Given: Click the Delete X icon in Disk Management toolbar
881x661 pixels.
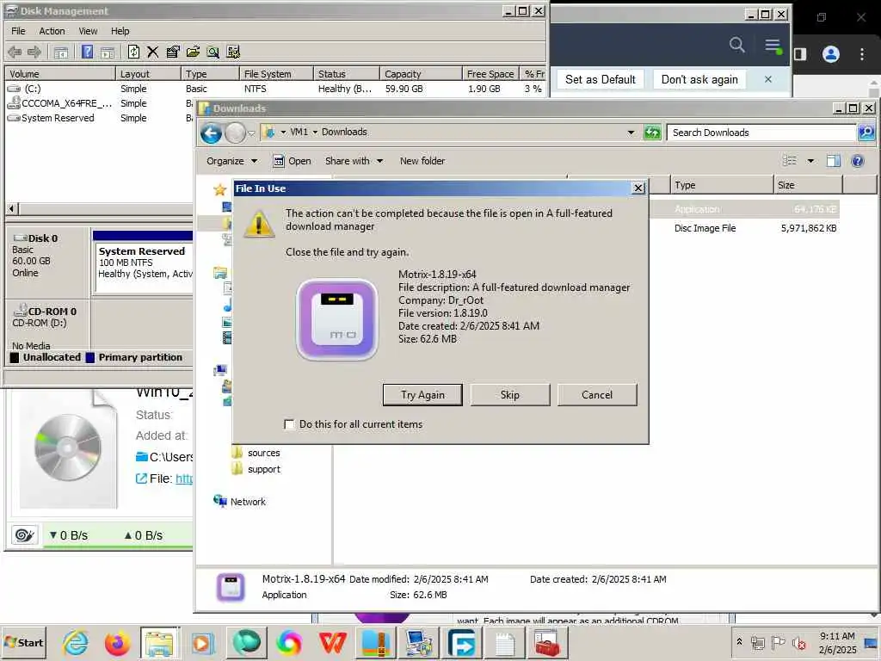Looking at the screenshot, I should (152, 53).
